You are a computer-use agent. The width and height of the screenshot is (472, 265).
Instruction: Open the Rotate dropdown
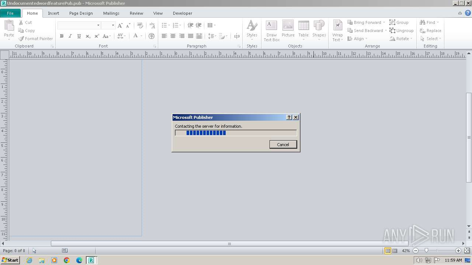click(400, 39)
